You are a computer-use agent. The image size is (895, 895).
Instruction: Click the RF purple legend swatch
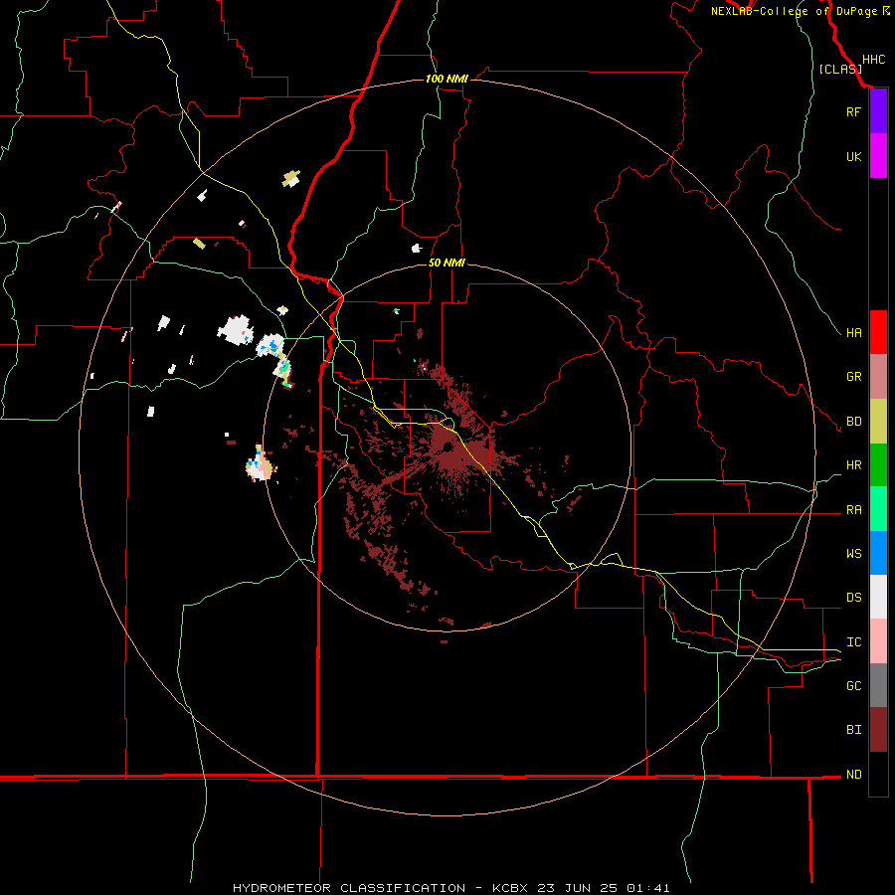tap(878, 111)
